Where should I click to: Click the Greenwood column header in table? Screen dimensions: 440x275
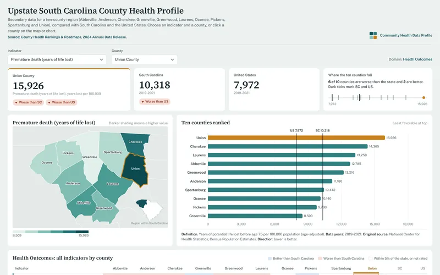(233, 268)
